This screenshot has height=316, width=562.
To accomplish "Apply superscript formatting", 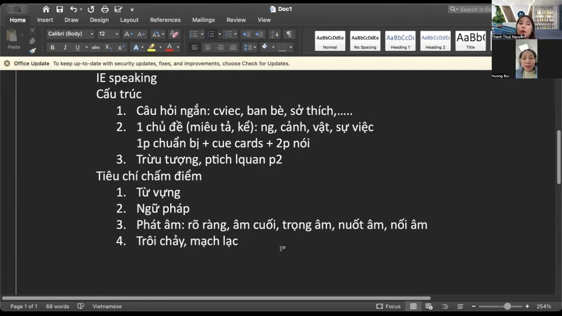I will coord(121,47).
